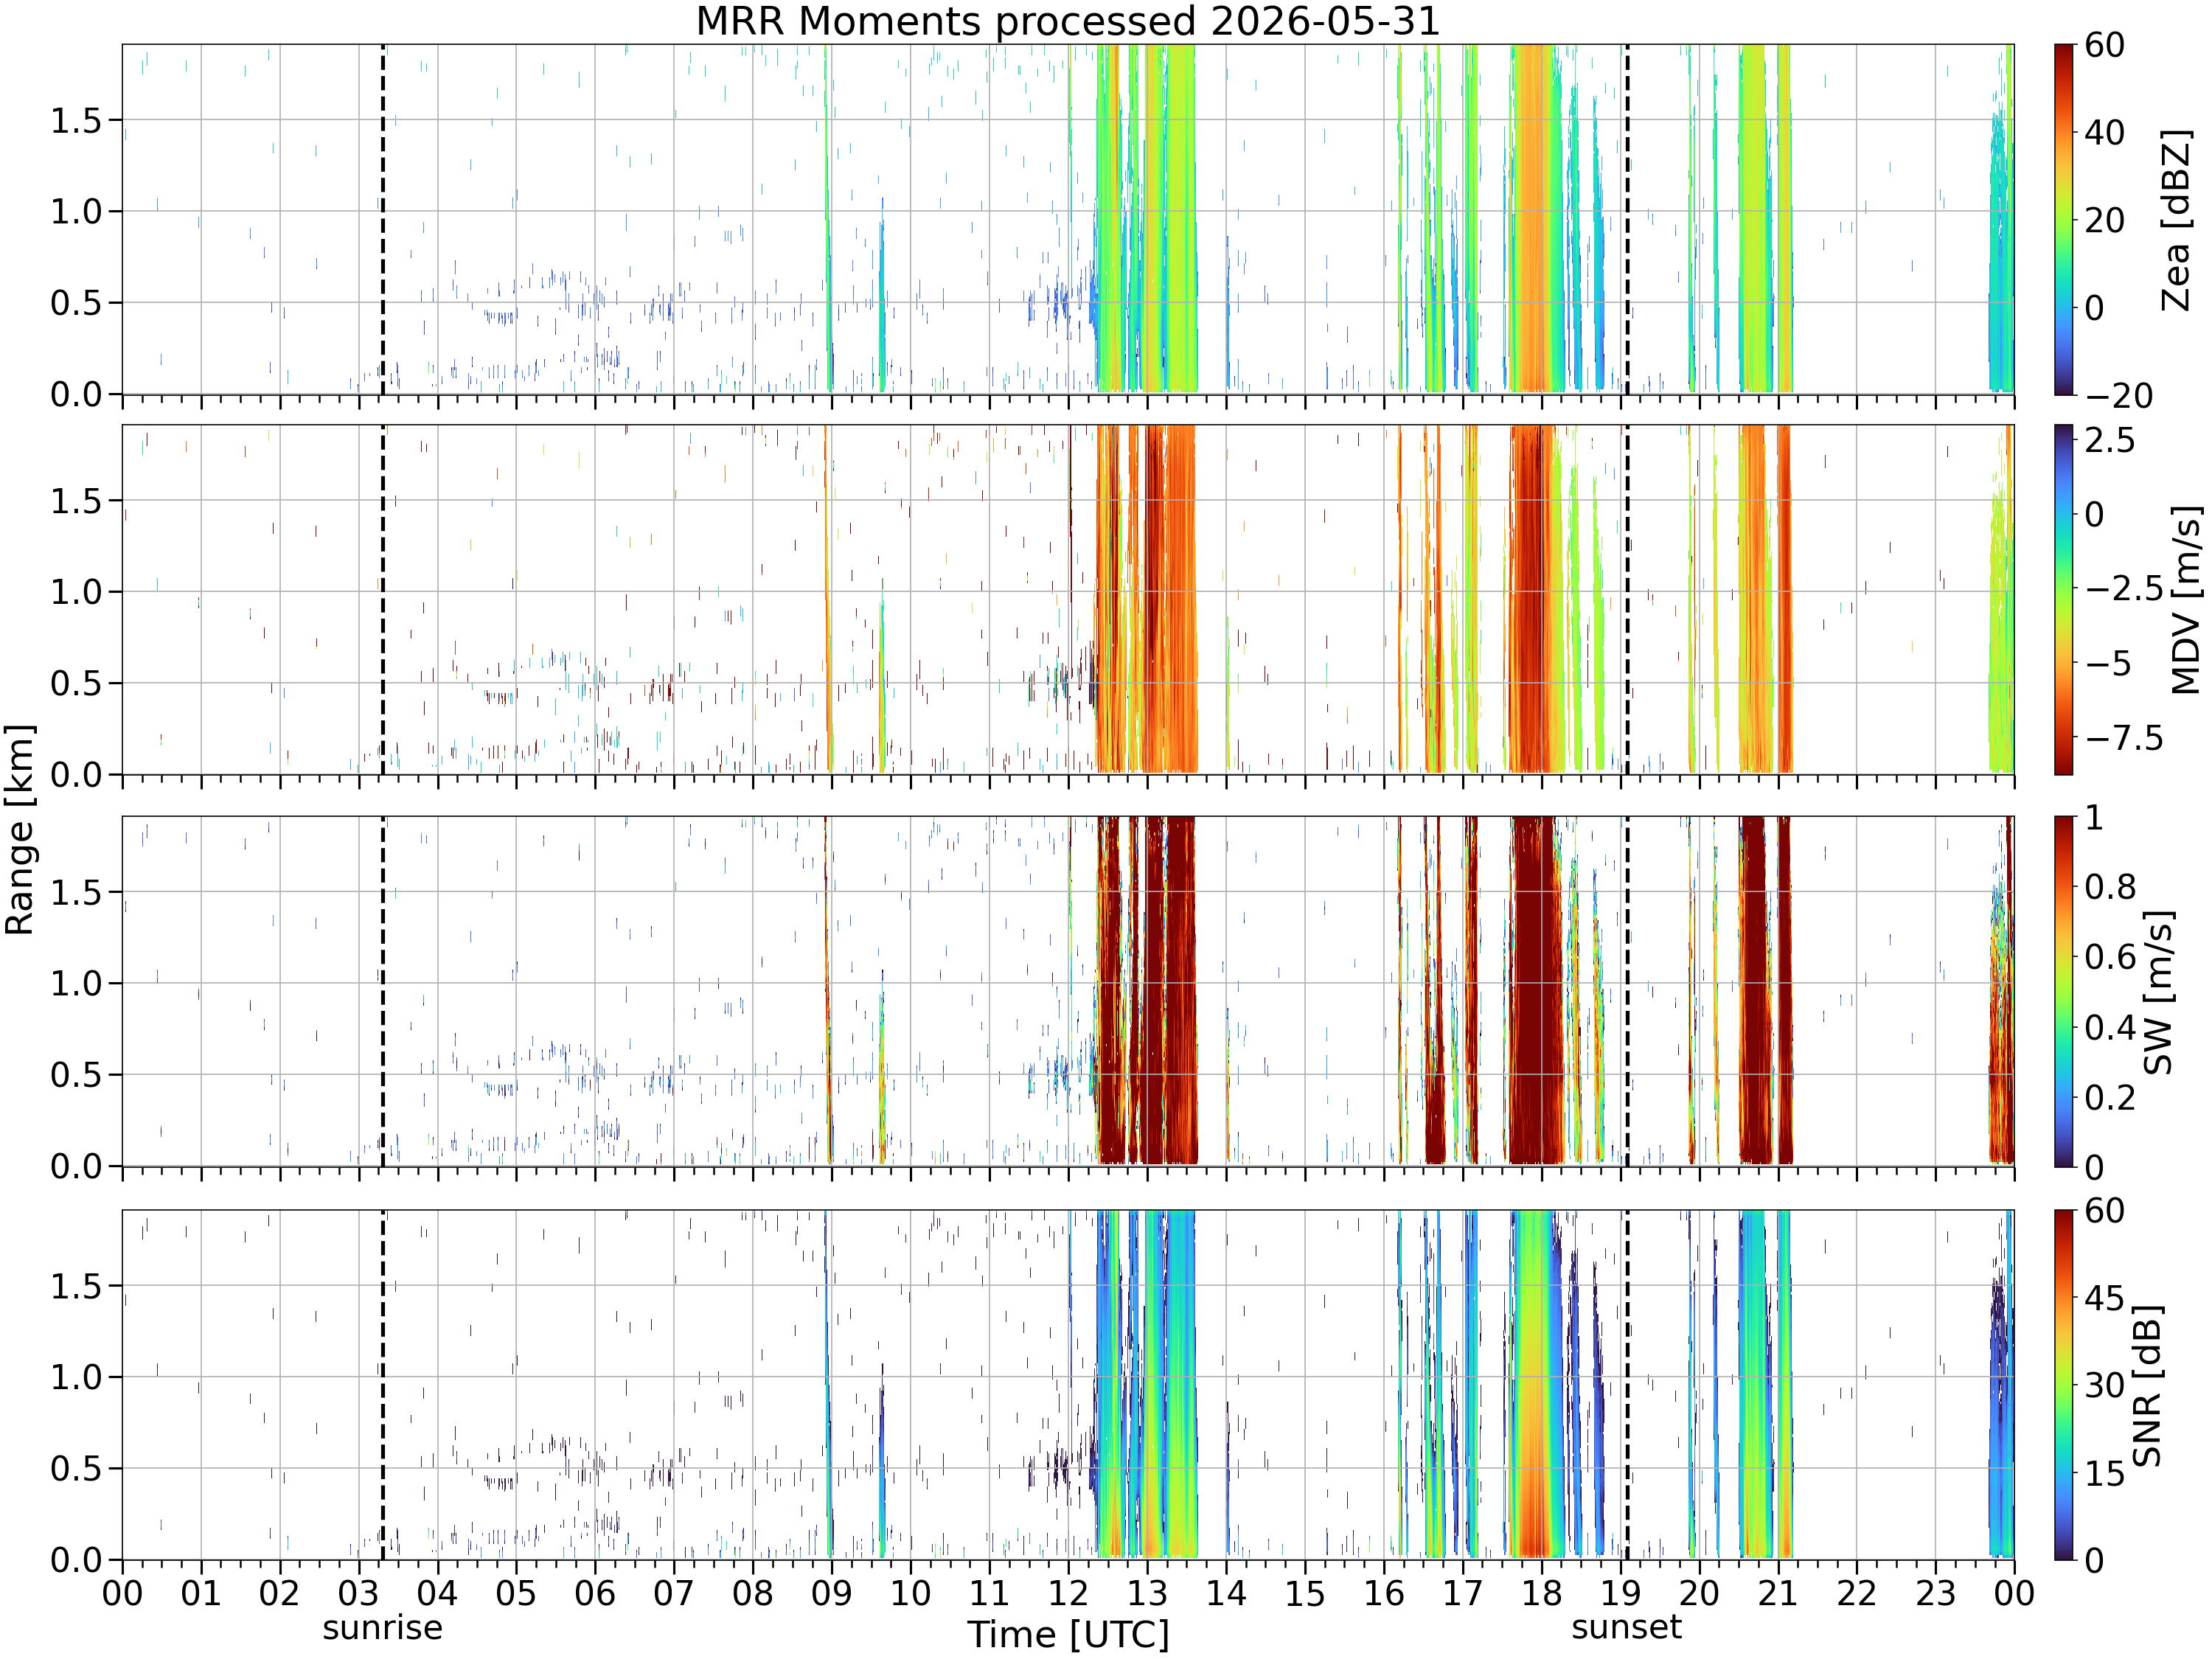Click the Range [km] axis label
This screenshot has height=1659, width=2212.
click(19, 829)
